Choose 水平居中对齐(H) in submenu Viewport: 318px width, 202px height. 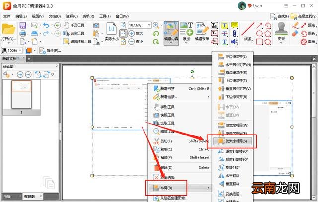[x=233, y=65]
